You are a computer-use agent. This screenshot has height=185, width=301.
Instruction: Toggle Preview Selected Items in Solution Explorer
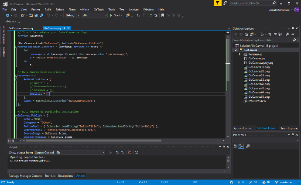pyautogui.click(x=293, y=34)
